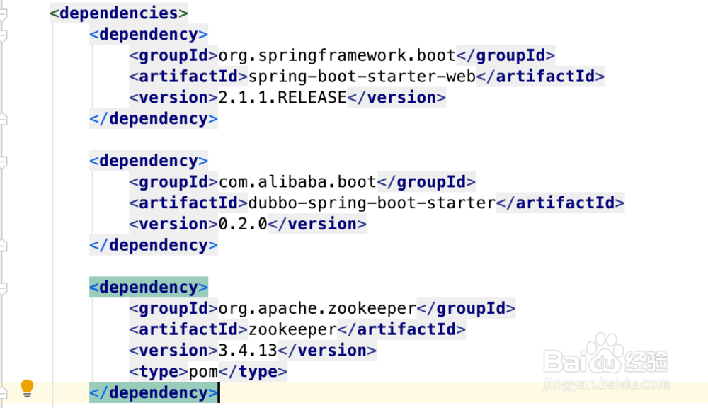Collapse the zookeeper dependency fold marker
This screenshot has width=708, height=408.
pos(3,288)
